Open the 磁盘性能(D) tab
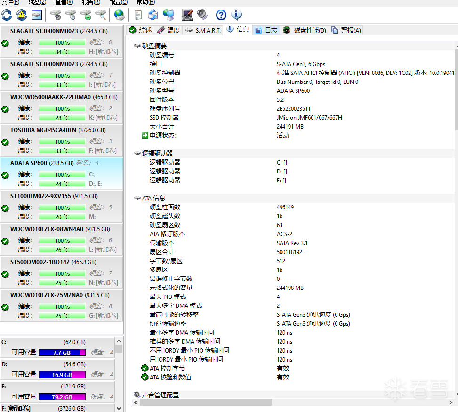 [305, 30]
